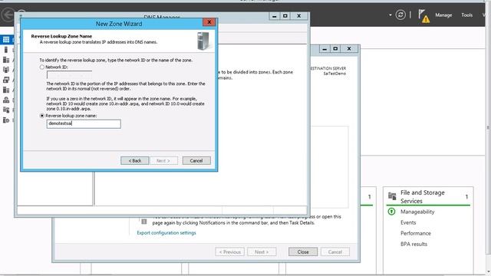
Task: Open dropdown arrow next to refresh icon
Action: (x=390, y=15)
